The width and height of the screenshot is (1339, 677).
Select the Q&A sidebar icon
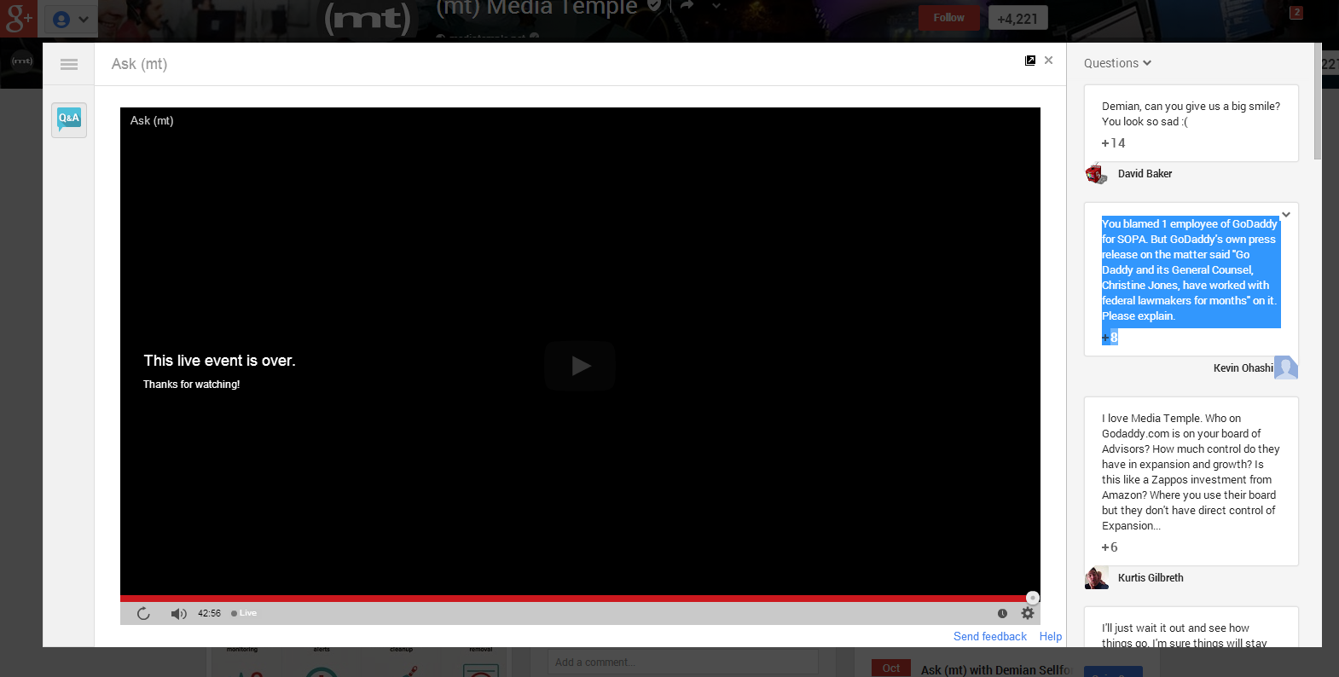(x=69, y=120)
